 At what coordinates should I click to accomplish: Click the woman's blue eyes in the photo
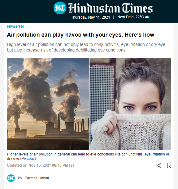pyautogui.click(x=140, y=108)
